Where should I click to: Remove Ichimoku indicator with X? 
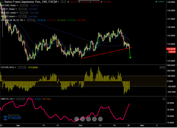pos(34,20)
